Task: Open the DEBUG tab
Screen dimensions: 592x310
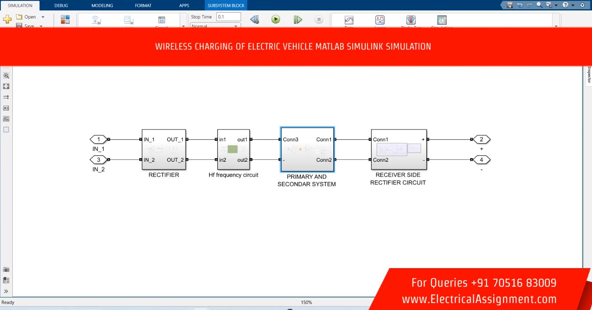Action: coord(61,5)
